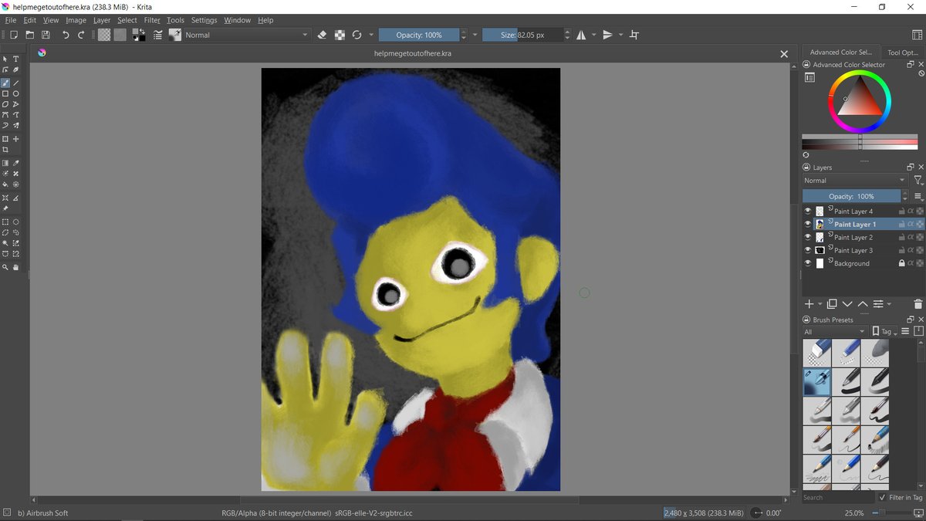Toggle Horizontal Mirror tool
The image size is (926, 521).
pos(581,35)
